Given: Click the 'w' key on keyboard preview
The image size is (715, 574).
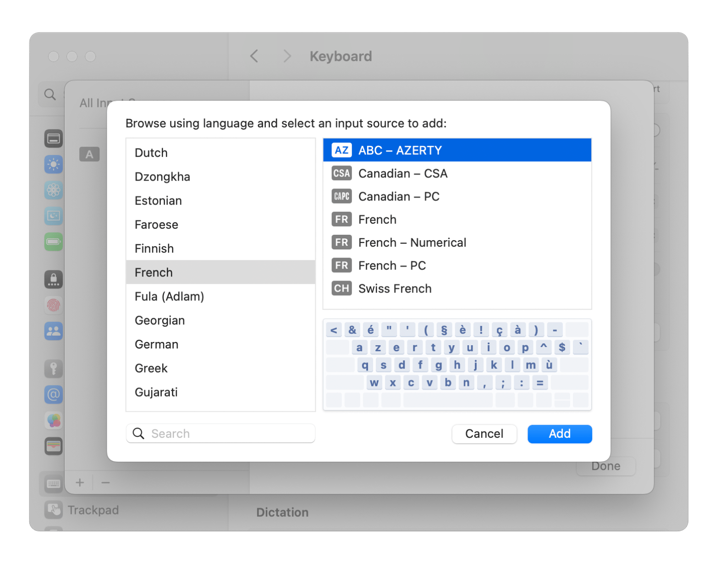Looking at the screenshot, I should pyautogui.click(x=374, y=382).
